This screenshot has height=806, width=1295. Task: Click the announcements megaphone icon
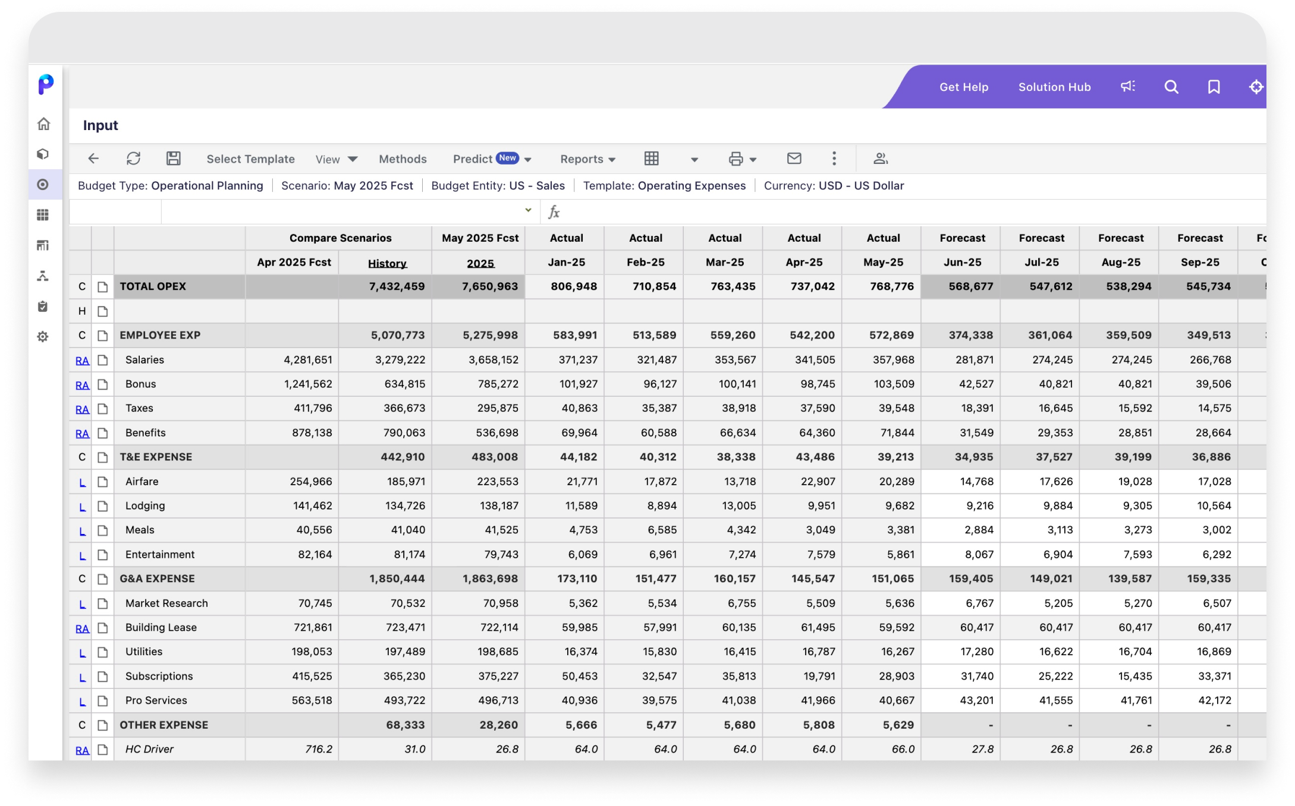pyautogui.click(x=1128, y=87)
